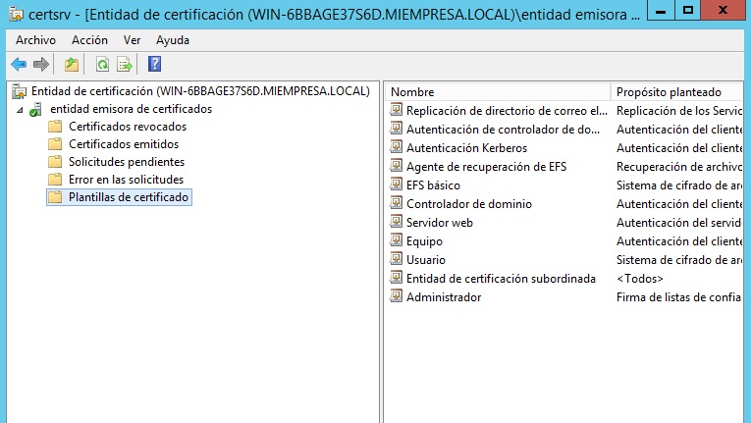Select the Entidad de certificación subordinada template
Viewport: 751px width, 423px height.
pyautogui.click(x=501, y=279)
